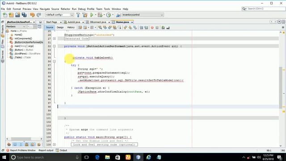Click the Undo arrow icon
This screenshot has height=161, width=286.
(x=32, y=15)
